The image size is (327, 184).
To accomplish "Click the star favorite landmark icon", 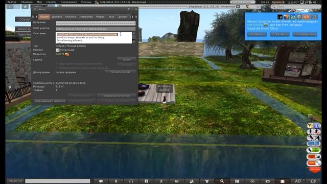I will 258,7.
